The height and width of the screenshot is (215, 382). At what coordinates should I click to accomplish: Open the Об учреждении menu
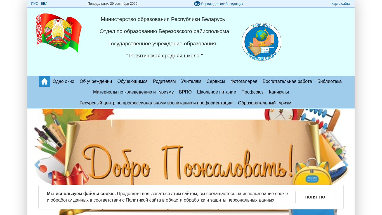point(96,81)
